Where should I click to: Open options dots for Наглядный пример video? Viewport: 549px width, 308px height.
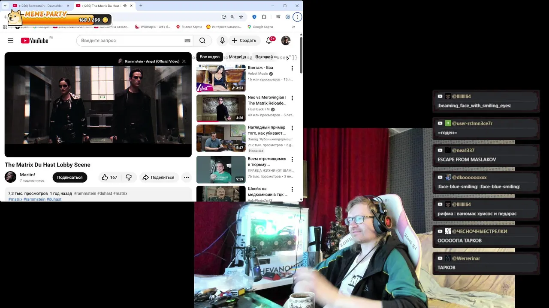(292, 128)
